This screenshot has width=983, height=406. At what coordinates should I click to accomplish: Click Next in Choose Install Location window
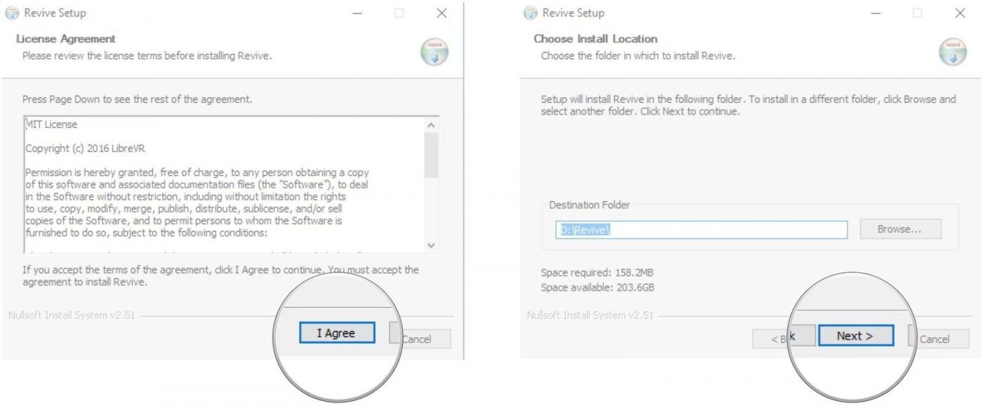(855, 336)
